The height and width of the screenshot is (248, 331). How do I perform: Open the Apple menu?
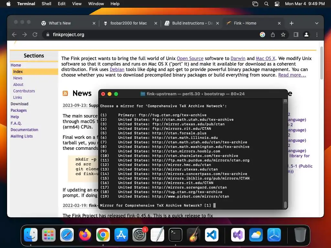tap(8, 4)
